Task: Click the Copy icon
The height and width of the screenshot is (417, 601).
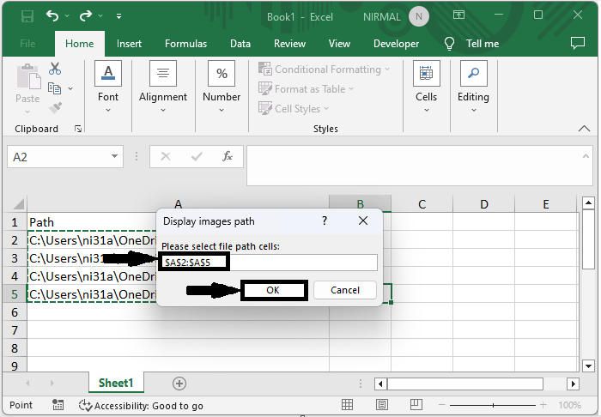Action: (x=54, y=88)
